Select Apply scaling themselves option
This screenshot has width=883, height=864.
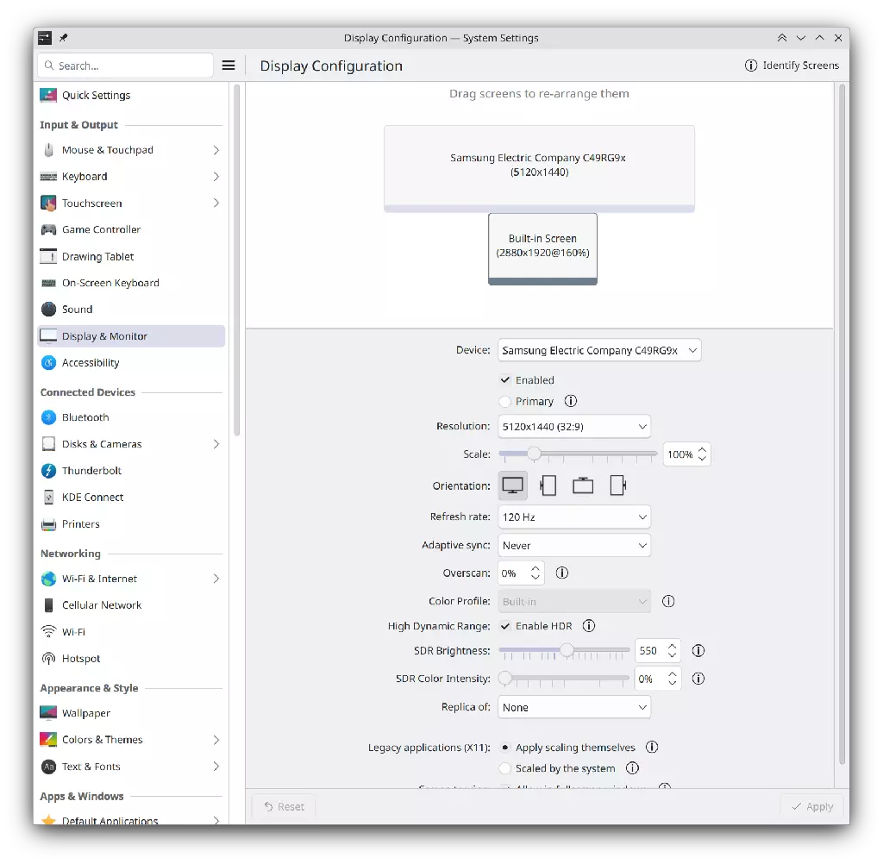505,748
